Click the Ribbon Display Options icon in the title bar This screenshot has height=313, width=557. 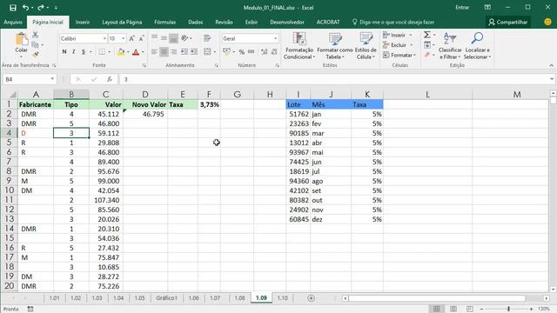[487, 8]
